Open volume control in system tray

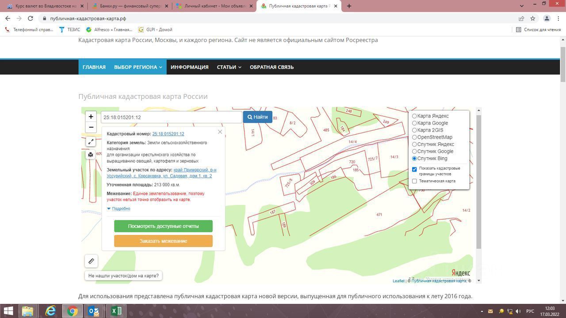[518, 311]
